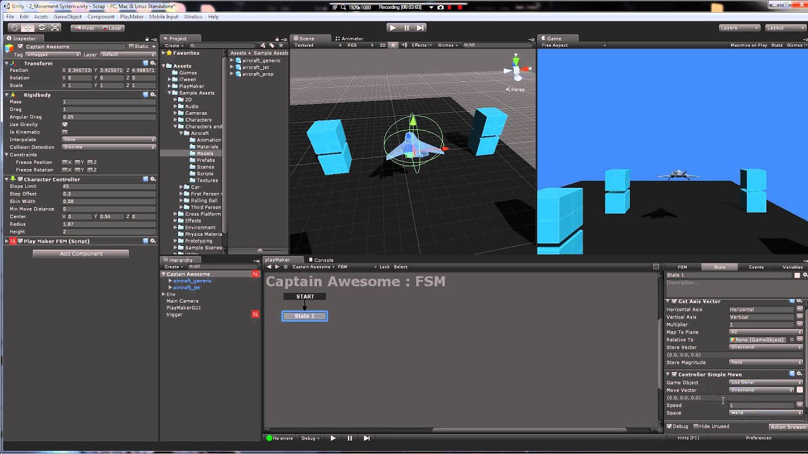Open Controller Simple Move action settings gear
The width and height of the screenshot is (808, 454).
pyautogui.click(x=799, y=374)
